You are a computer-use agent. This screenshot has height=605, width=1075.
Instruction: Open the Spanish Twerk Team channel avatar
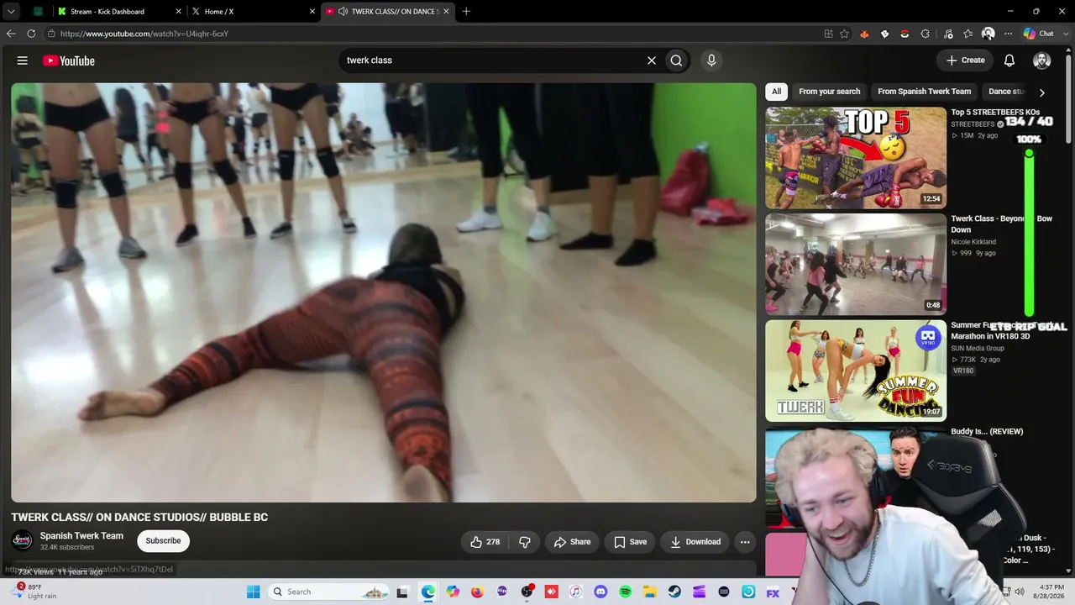pos(22,541)
